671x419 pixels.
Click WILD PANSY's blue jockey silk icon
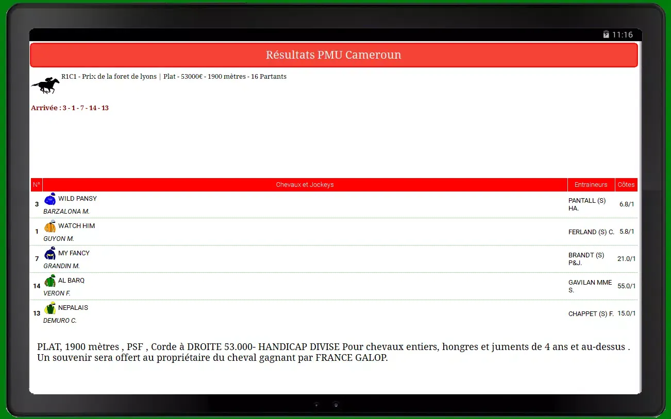[50, 199]
